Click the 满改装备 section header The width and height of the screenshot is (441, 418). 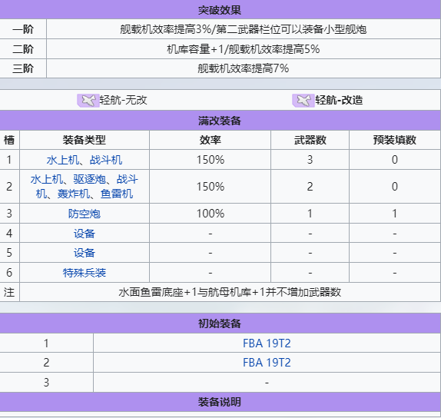(220, 121)
